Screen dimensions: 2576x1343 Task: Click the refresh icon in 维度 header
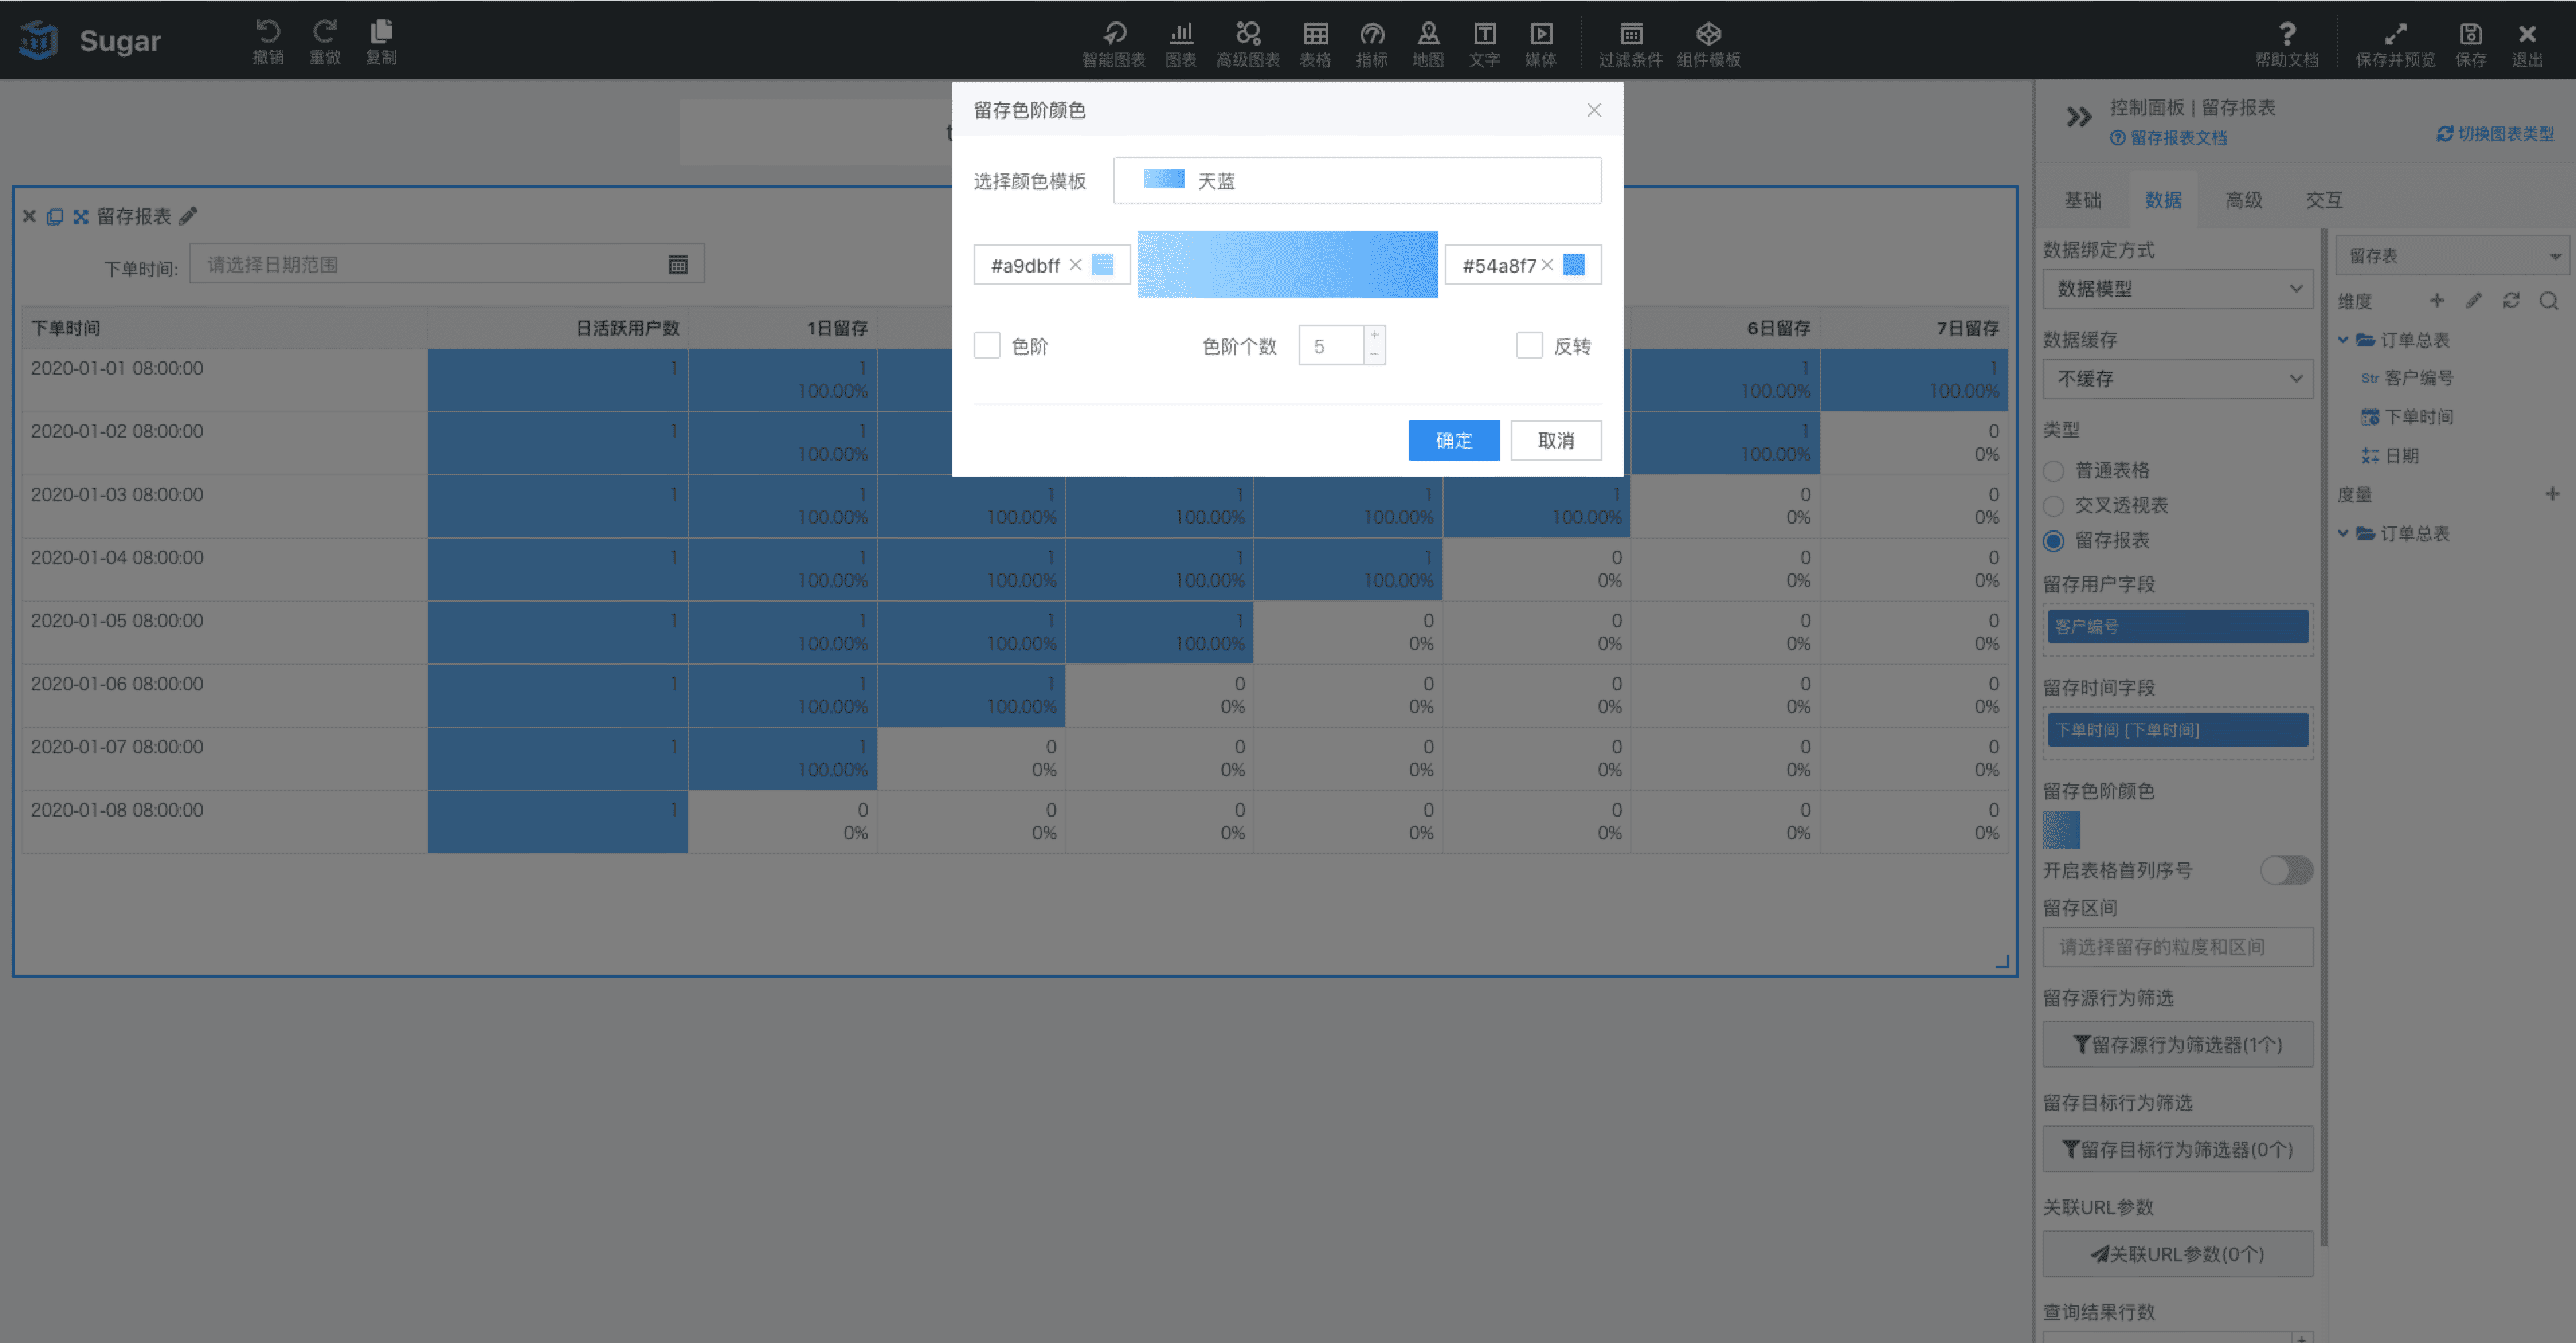coord(2511,300)
